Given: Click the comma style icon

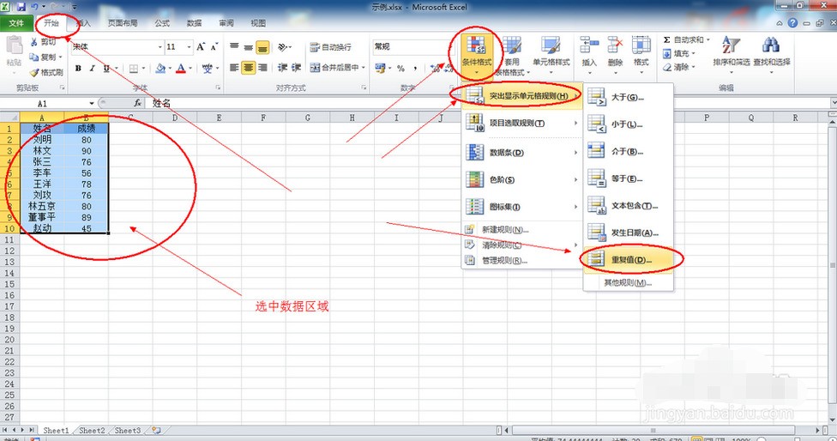Looking at the screenshot, I should pos(415,68).
